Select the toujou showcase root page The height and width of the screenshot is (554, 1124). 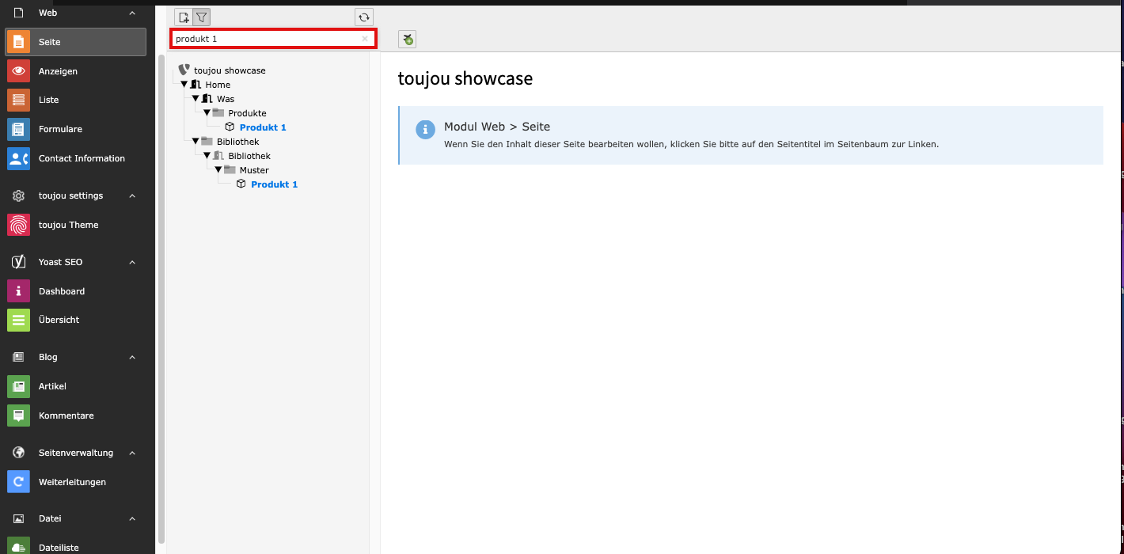(230, 70)
